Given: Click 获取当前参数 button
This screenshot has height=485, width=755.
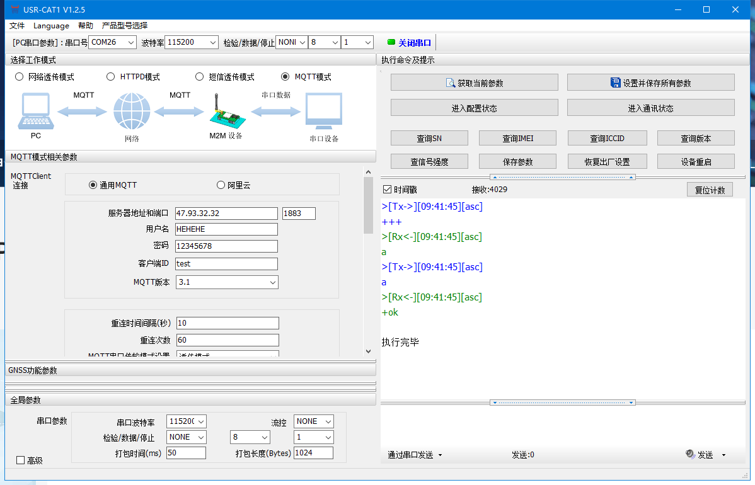Looking at the screenshot, I should (475, 83).
